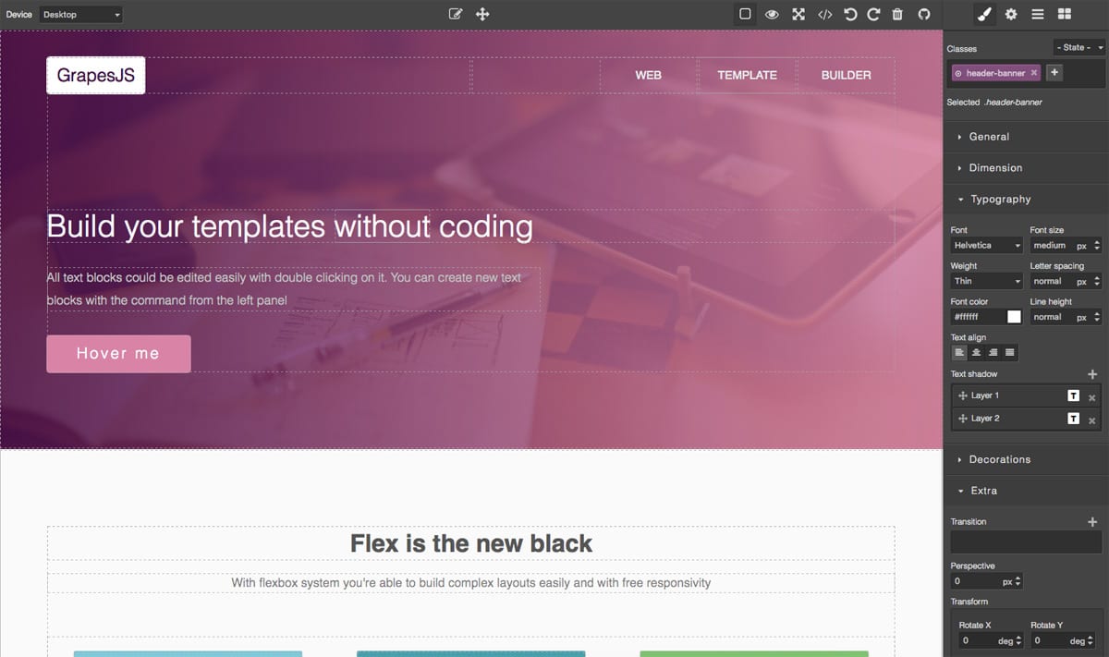The width and height of the screenshot is (1109, 657).
Task: Toggle component borders visibility
Action: (x=745, y=14)
